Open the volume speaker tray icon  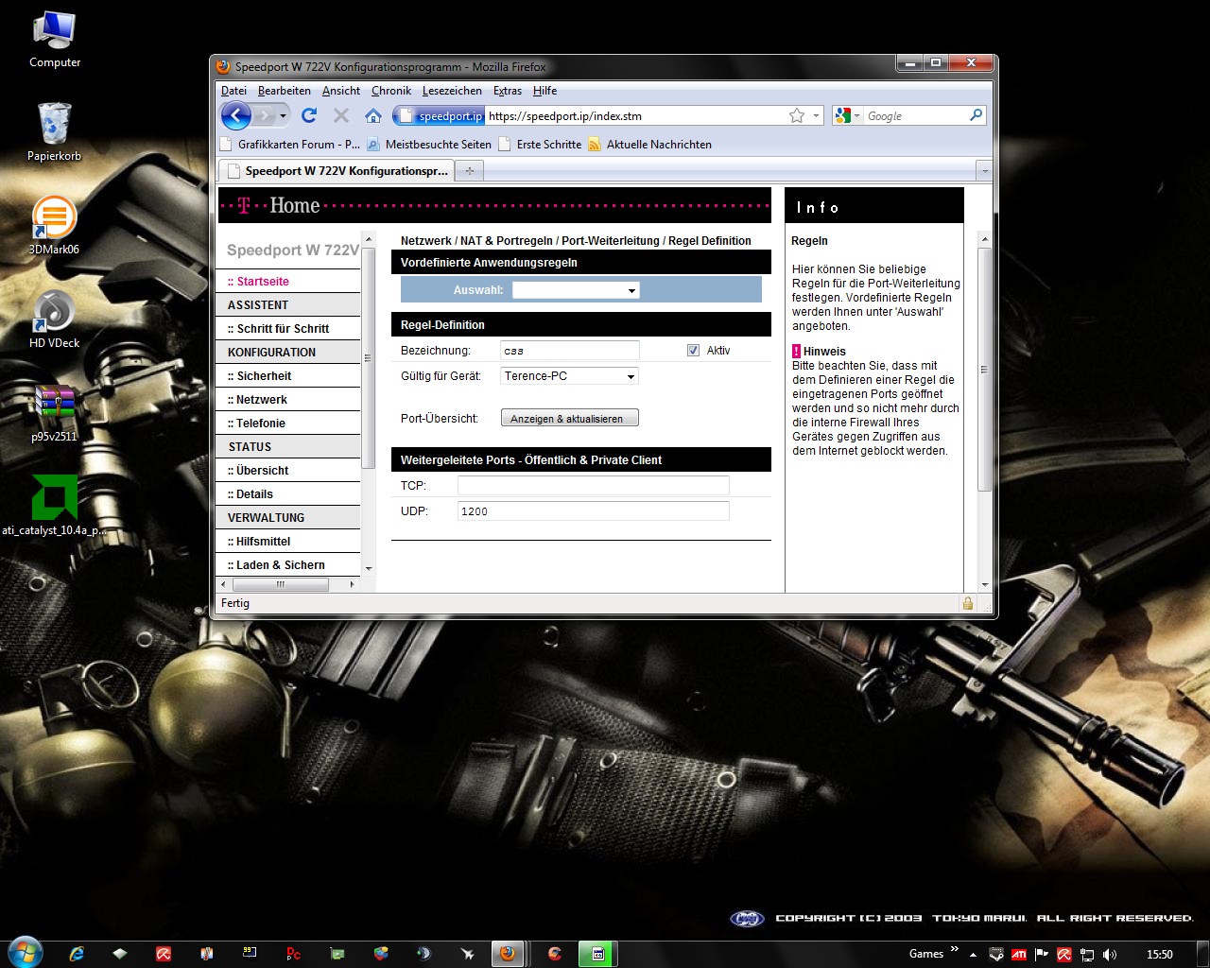(1110, 955)
